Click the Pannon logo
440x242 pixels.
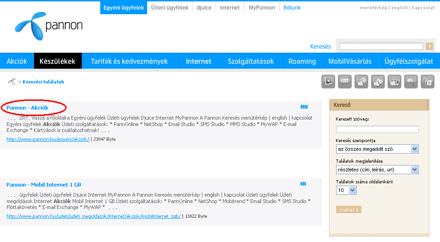click(49, 26)
